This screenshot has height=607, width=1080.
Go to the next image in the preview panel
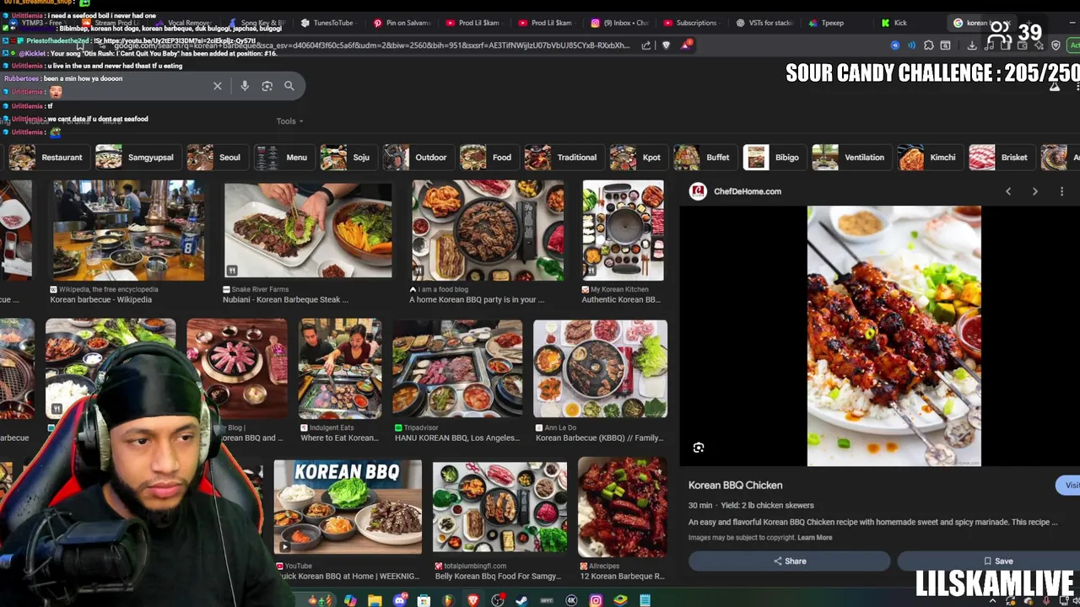(x=1035, y=191)
